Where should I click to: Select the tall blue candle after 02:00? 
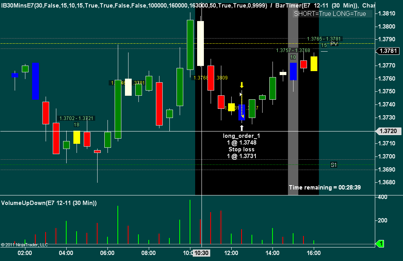click(35, 81)
